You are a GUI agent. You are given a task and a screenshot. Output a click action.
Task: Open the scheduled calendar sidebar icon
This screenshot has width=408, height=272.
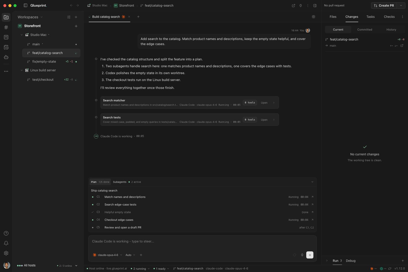coord(6,47)
